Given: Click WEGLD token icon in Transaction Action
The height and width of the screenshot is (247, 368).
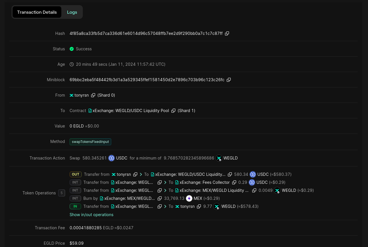Looking at the screenshot, I should pos(219,158).
